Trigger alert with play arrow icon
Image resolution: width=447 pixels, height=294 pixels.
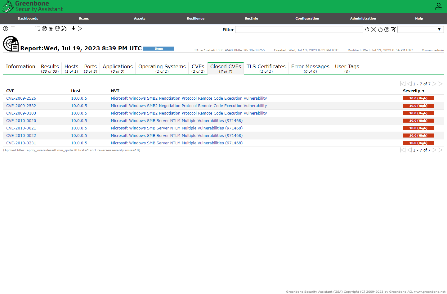tap(80, 29)
